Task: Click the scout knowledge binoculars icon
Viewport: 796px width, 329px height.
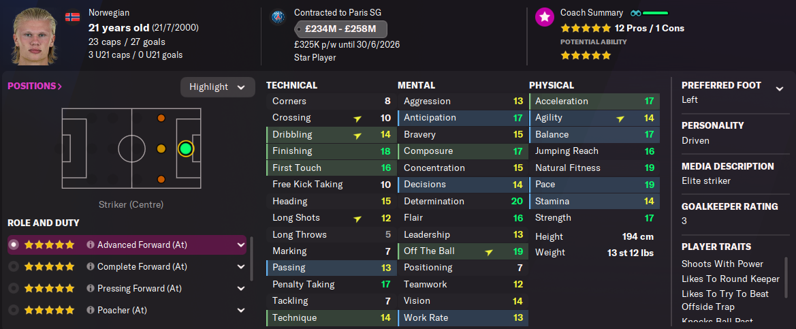Action: 635,13
